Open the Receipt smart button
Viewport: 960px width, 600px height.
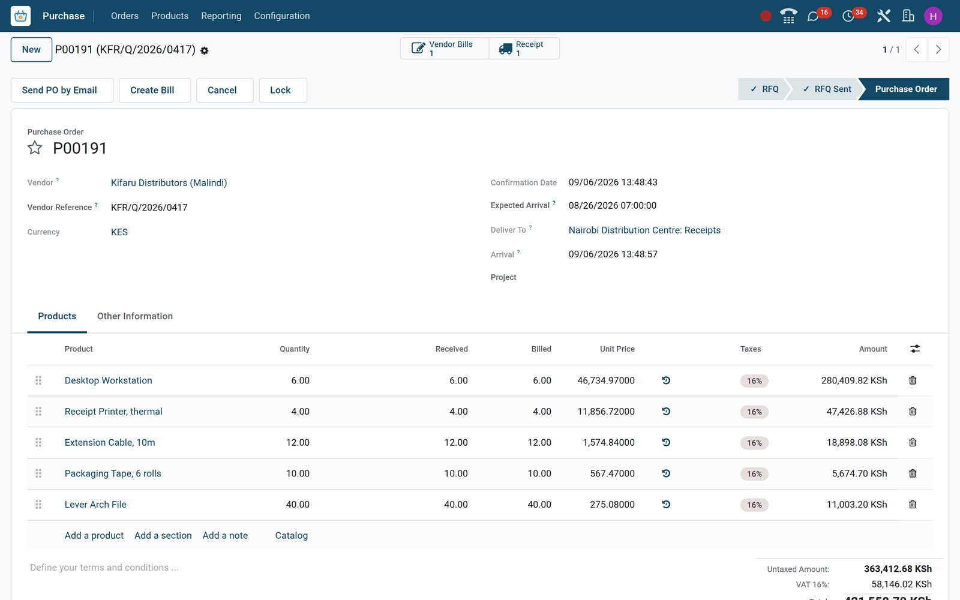point(524,49)
